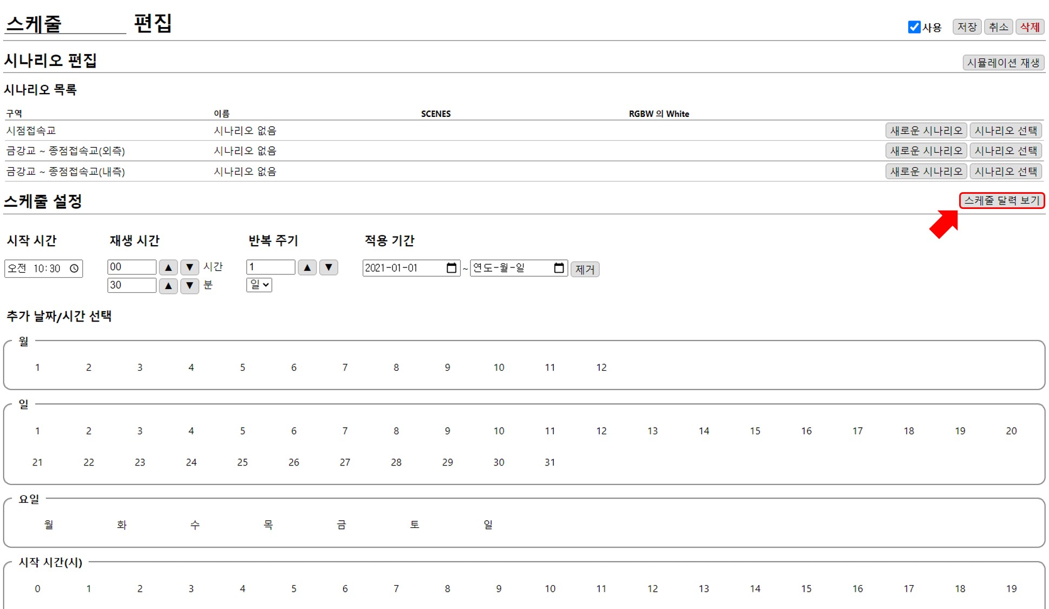Screen dimensions: 1049x609
Task: Select start hour 19 in 시작 시간(시)
Action: click(x=1011, y=588)
